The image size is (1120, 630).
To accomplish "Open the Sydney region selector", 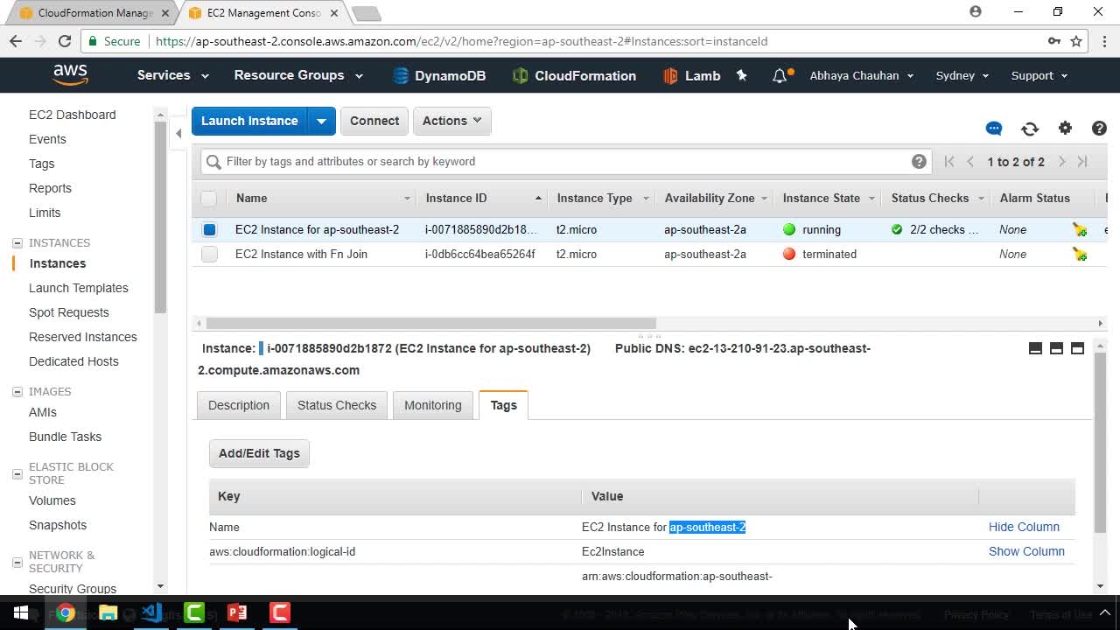I will coord(962,75).
